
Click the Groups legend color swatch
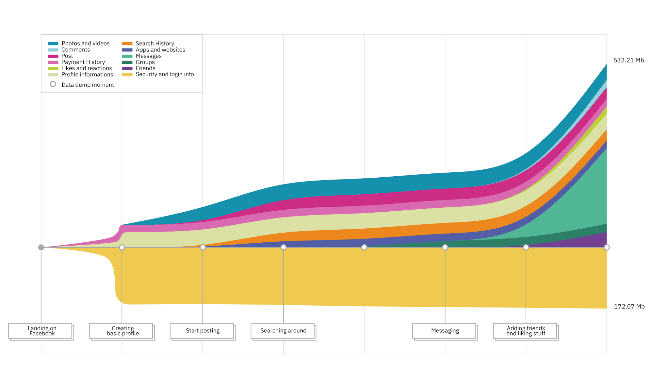pos(127,62)
